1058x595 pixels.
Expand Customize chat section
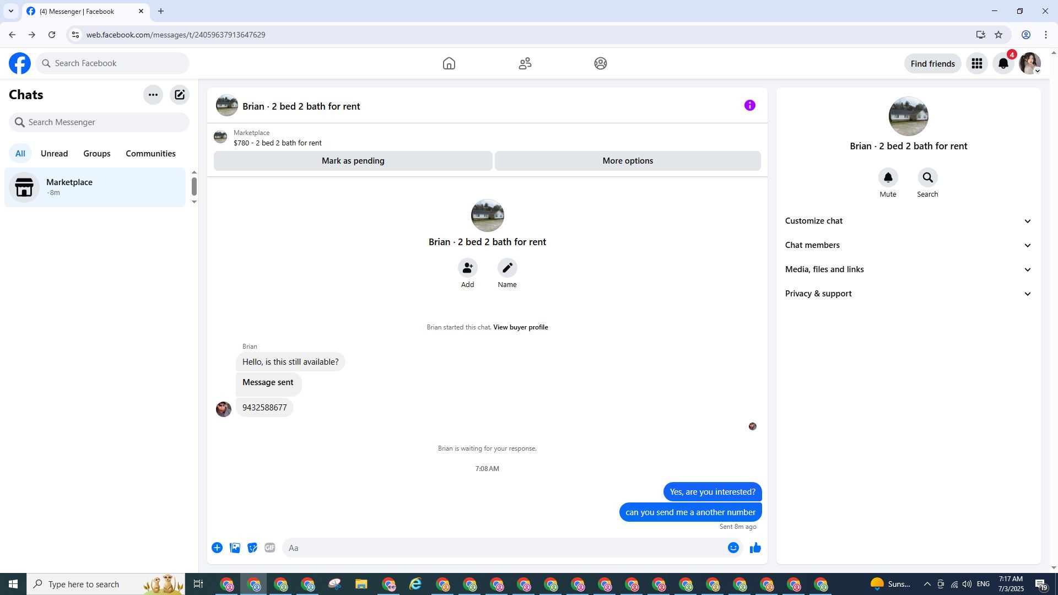(x=908, y=221)
